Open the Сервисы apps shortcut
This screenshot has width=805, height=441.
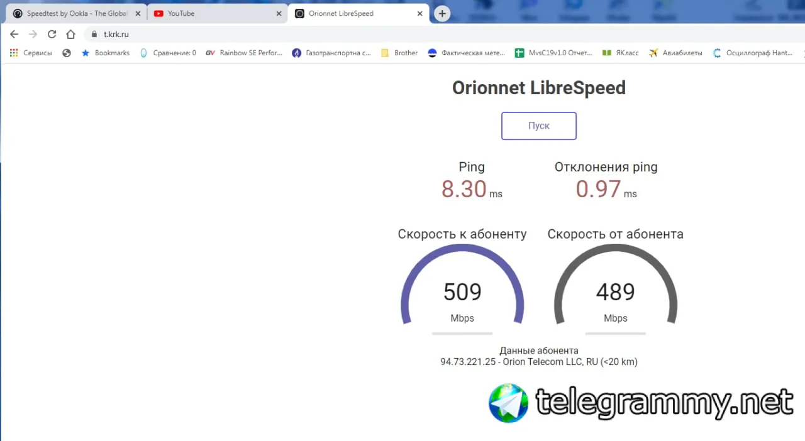31,53
